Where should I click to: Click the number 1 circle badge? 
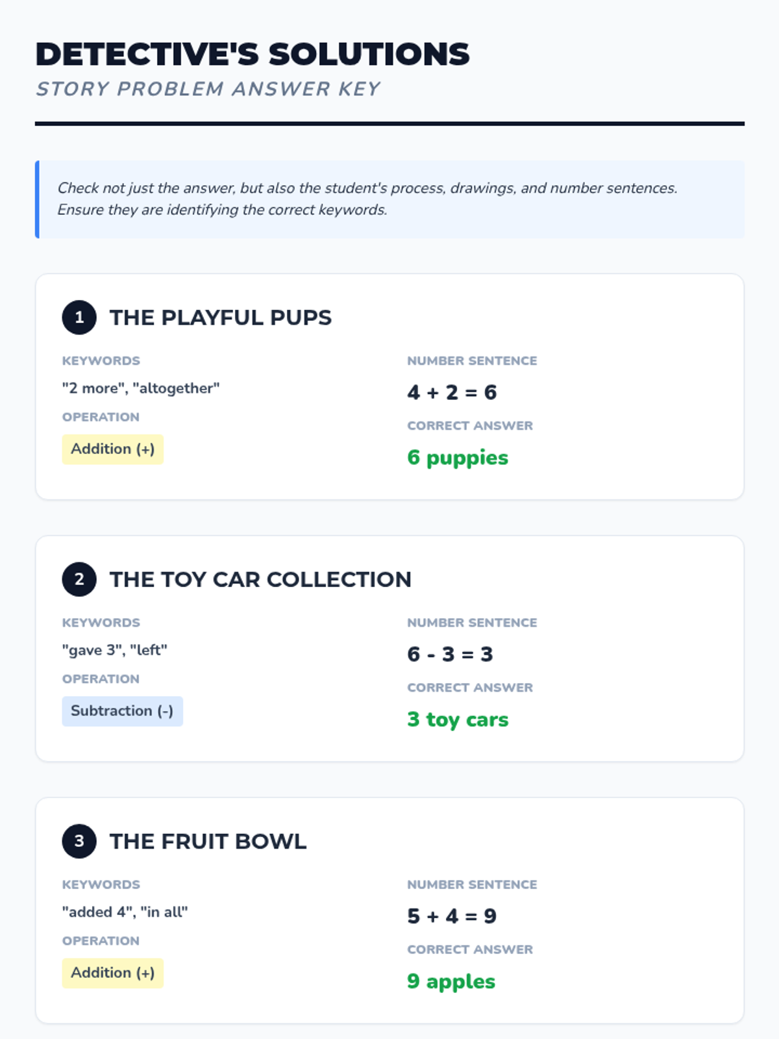pos(79,318)
